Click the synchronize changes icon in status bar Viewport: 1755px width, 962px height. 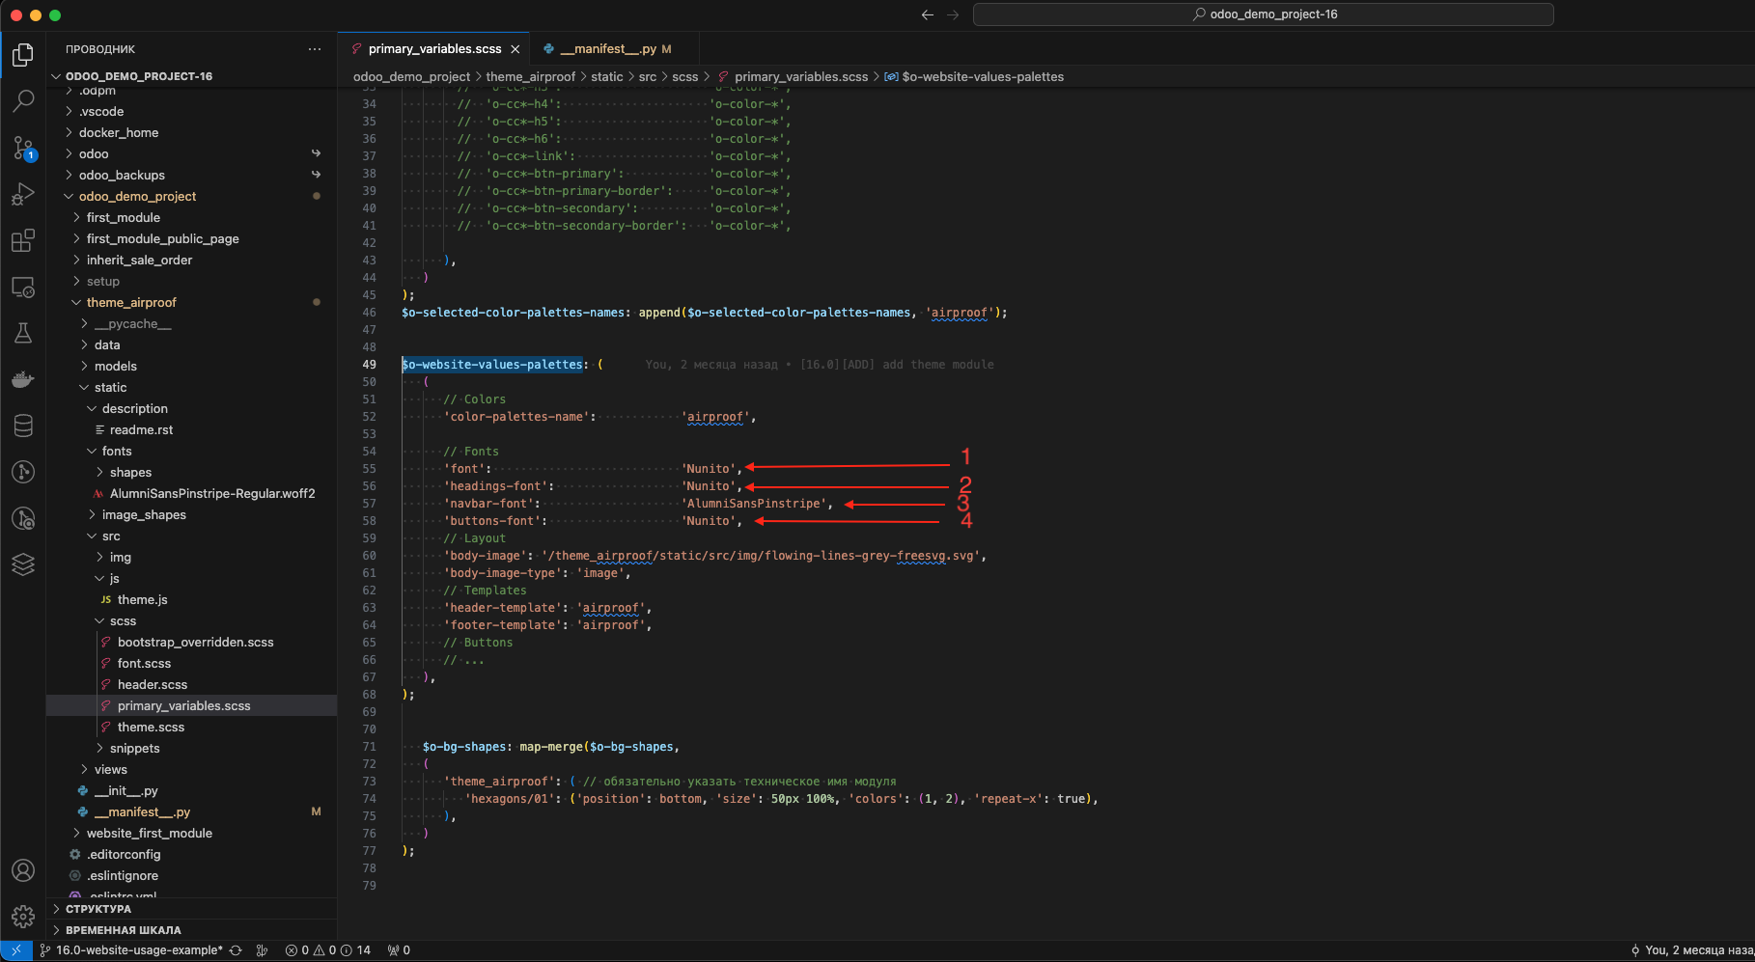coord(236,950)
